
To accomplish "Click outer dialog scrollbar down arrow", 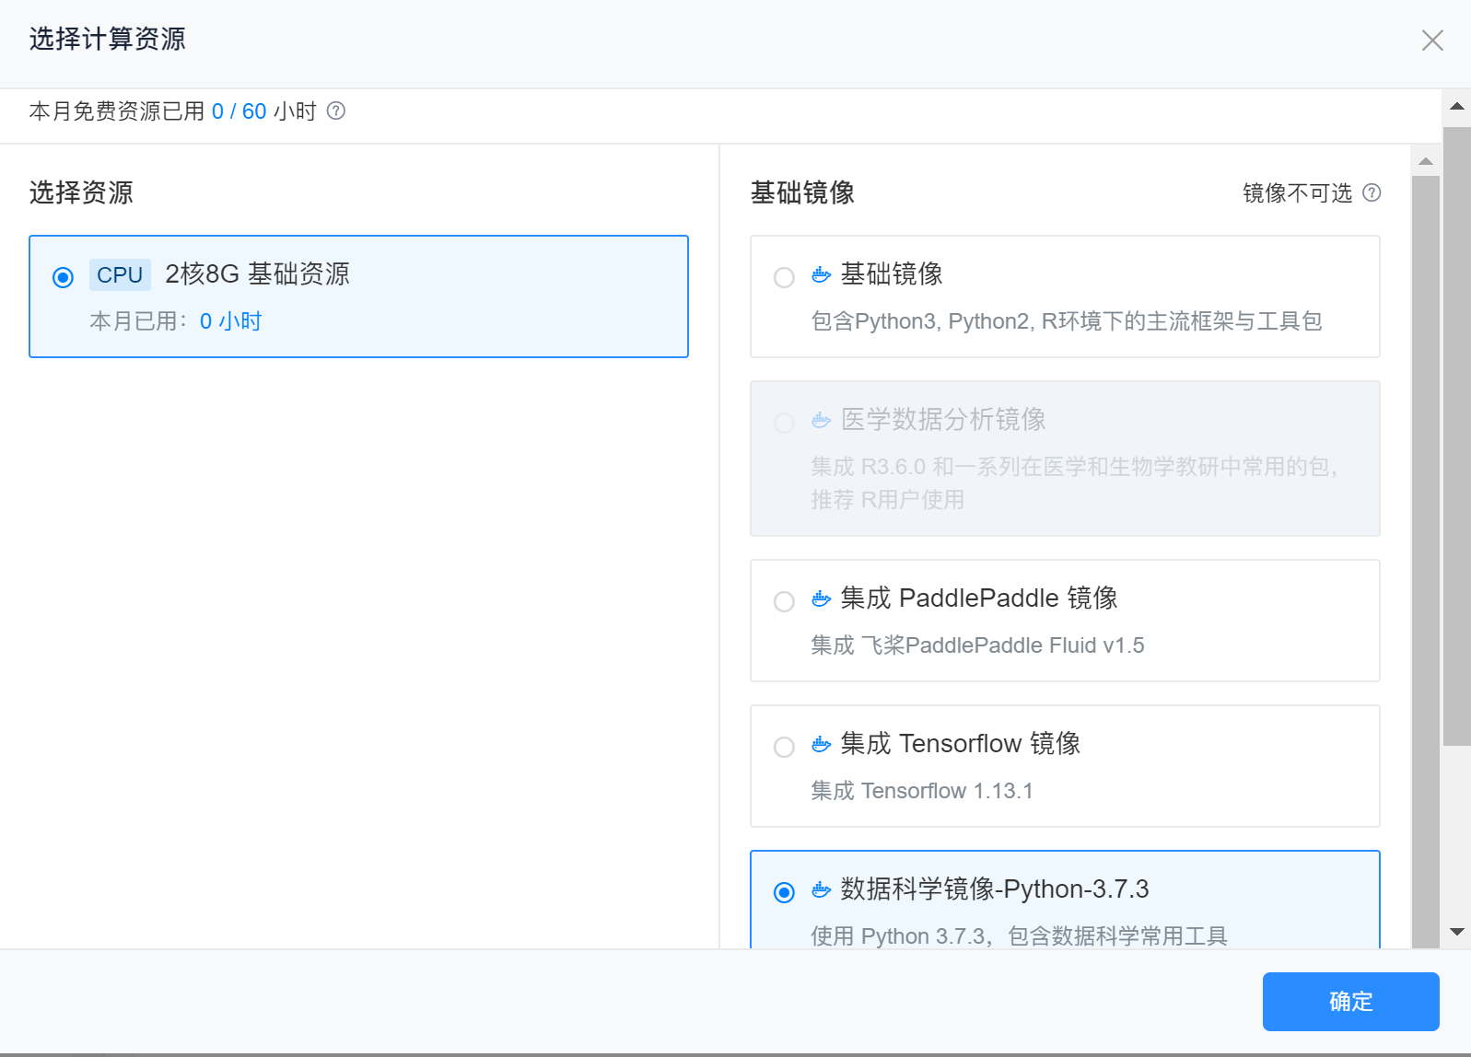I will coord(1457,932).
